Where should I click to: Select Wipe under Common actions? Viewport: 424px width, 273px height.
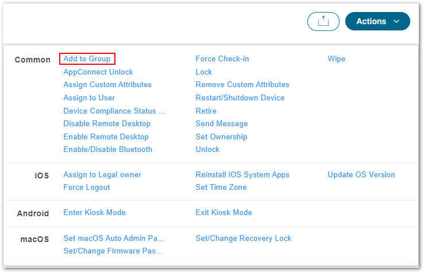(x=337, y=58)
